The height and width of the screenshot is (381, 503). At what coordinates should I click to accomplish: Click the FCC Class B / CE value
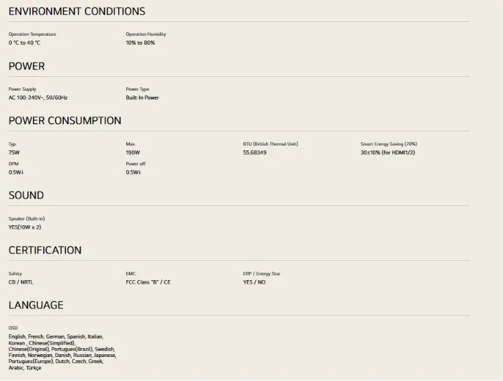(148, 282)
